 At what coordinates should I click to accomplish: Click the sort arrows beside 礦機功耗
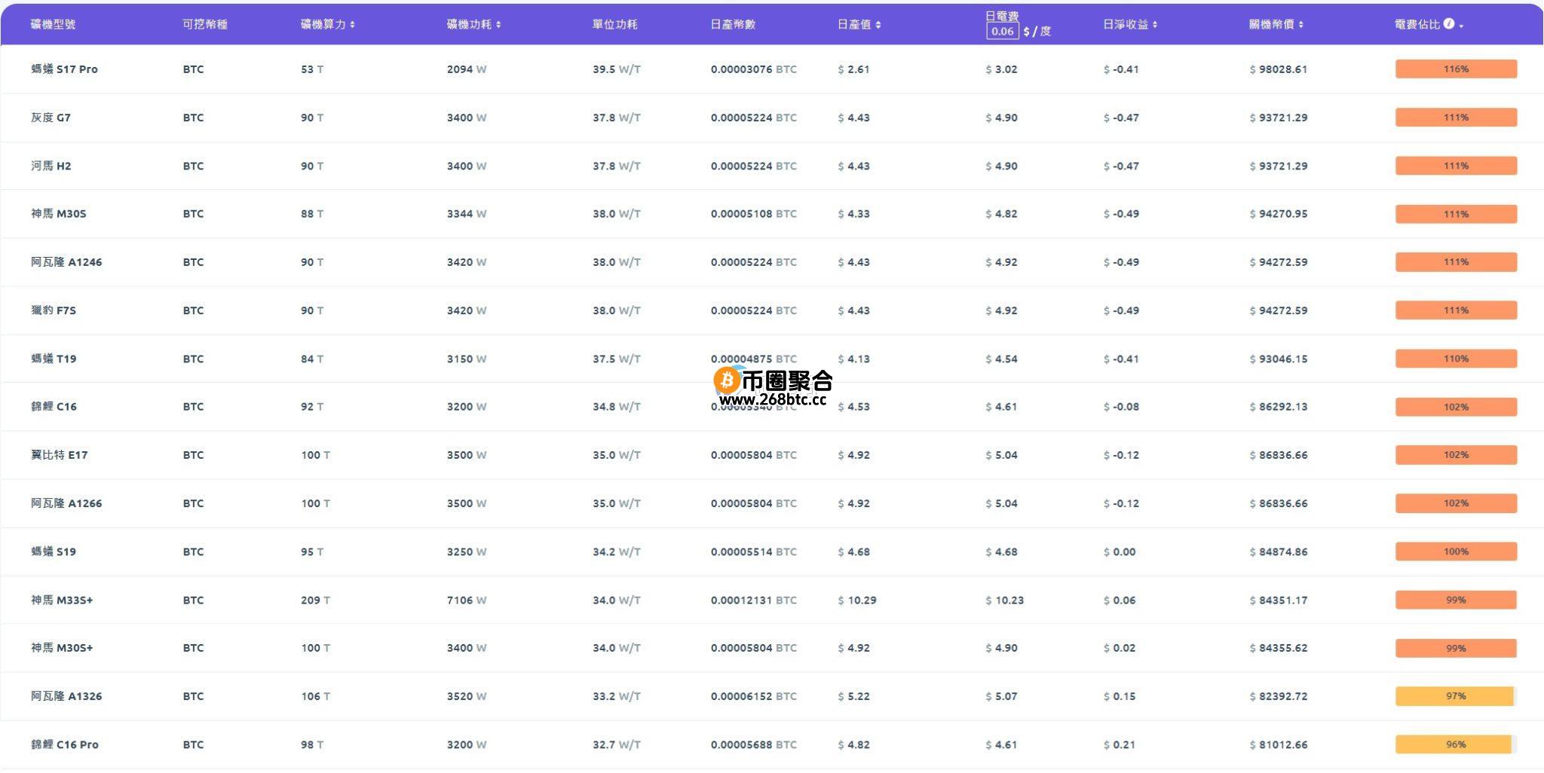(x=498, y=25)
